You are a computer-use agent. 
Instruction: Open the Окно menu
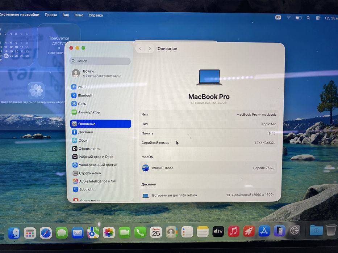point(79,15)
